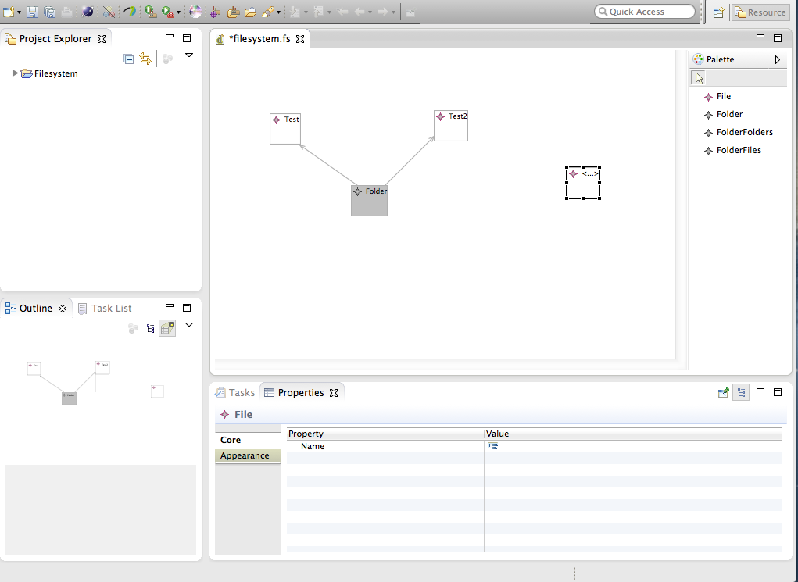
Task: Open the Search dropdown arrow
Action: (278, 12)
